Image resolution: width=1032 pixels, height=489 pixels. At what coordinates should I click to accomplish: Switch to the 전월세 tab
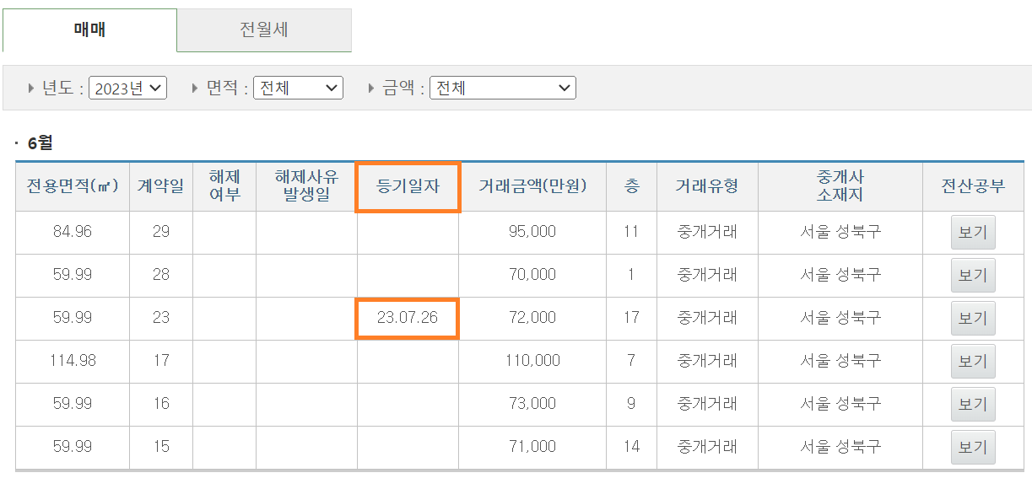point(264,30)
